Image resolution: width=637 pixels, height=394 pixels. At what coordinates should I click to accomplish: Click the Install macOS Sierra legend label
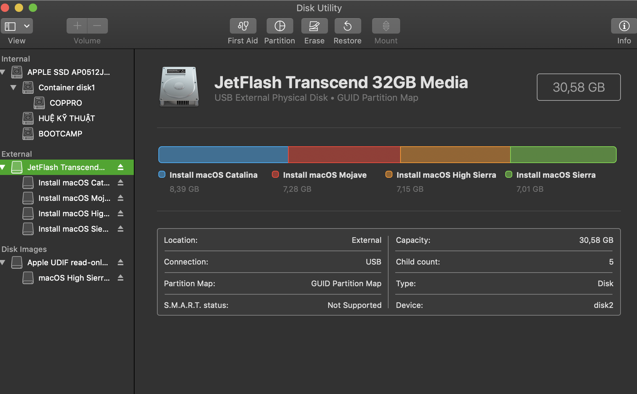click(556, 175)
